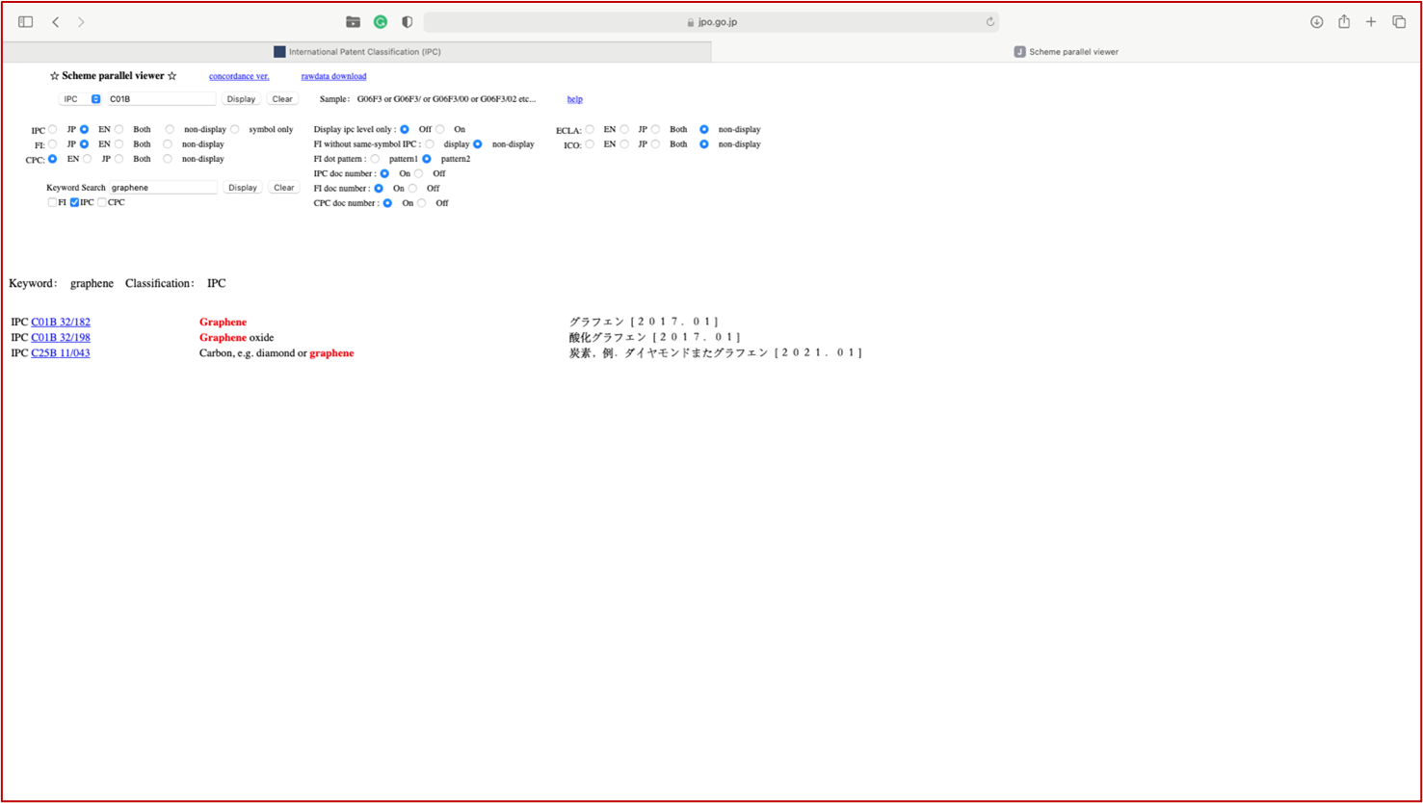Open the privacy report shield icon
Viewport: 1423px width, 803px height.
(x=408, y=22)
